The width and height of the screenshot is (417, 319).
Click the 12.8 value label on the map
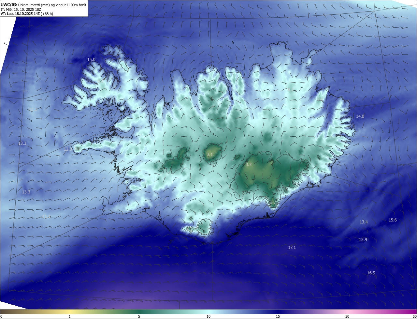click(68, 149)
